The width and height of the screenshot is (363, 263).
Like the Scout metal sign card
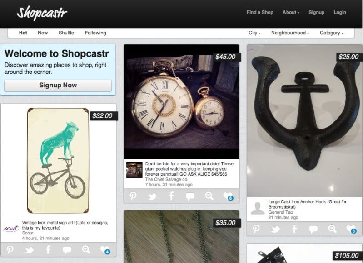pos(105,250)
